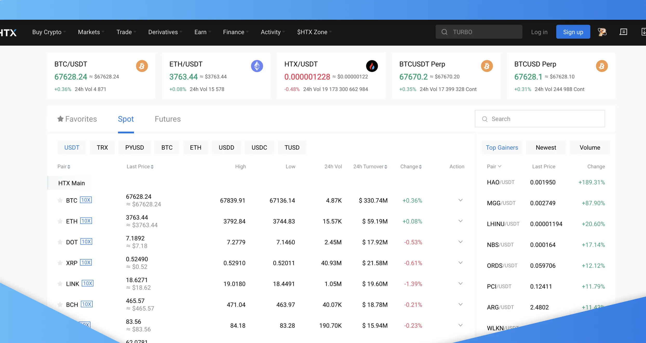Screen dimensions: 646x343
Task: Click the avatar mascot icon near Sign up
Action: pyautogui.click(x=602, y=32)
